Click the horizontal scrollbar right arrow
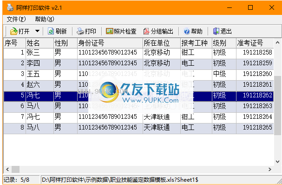282x185 pixels. click(270, 169)
